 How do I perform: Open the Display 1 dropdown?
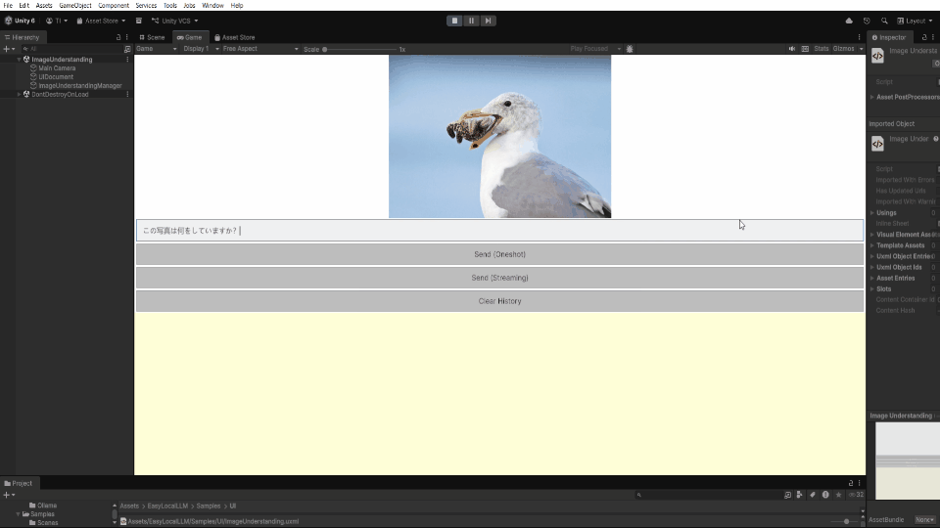coord(201,49)
